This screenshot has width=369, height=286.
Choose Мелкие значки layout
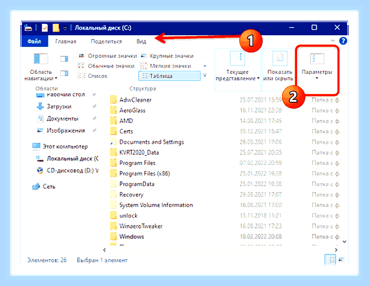(165, 66)
